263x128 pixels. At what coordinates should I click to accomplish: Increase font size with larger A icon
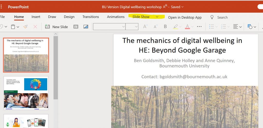[x=145, y=27]
